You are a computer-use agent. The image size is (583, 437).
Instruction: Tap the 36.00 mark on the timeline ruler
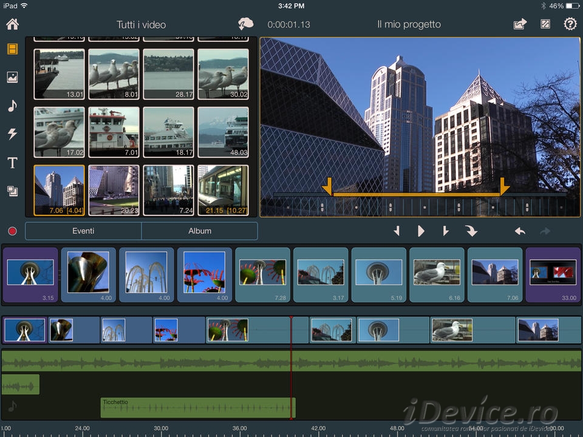pyautogui.click(x=239, y=428)
